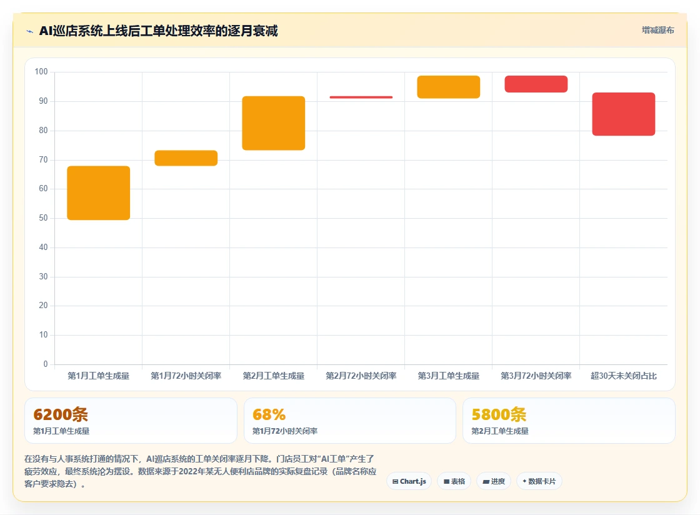Click the red 第3月72小时关闭率 bar
Image resolution: width=700 pixels, height=515 pixels.
(536, 84)
